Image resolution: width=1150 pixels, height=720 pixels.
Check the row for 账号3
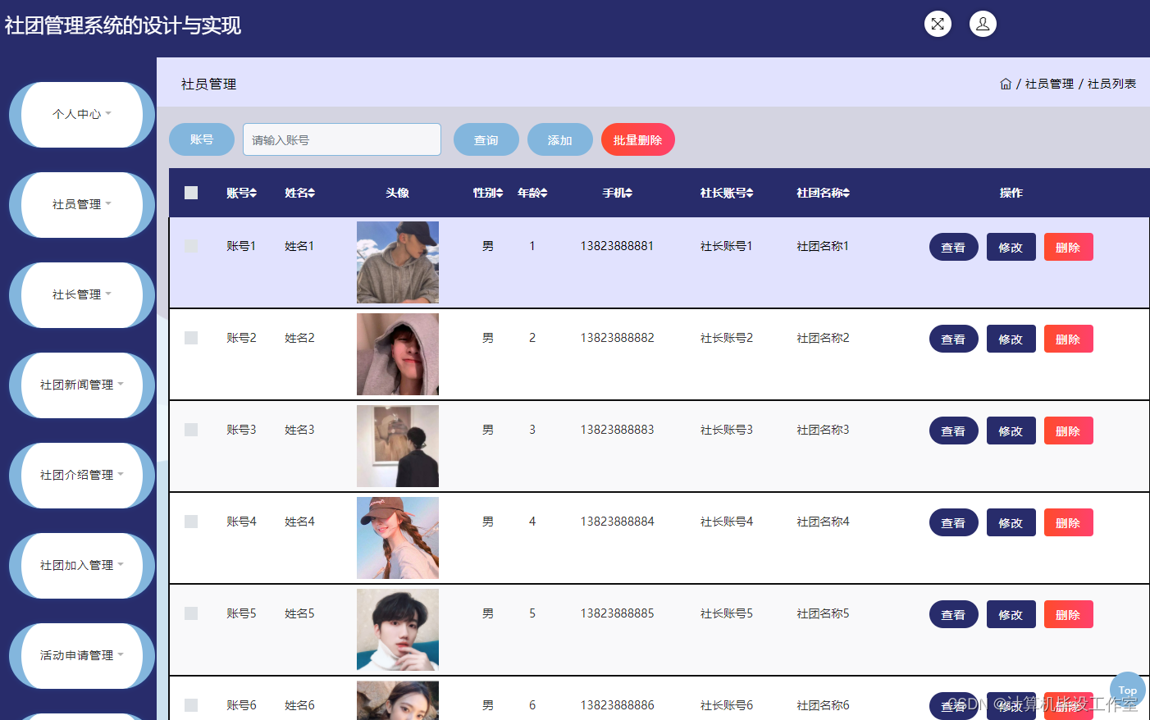(x=191, y=430)
